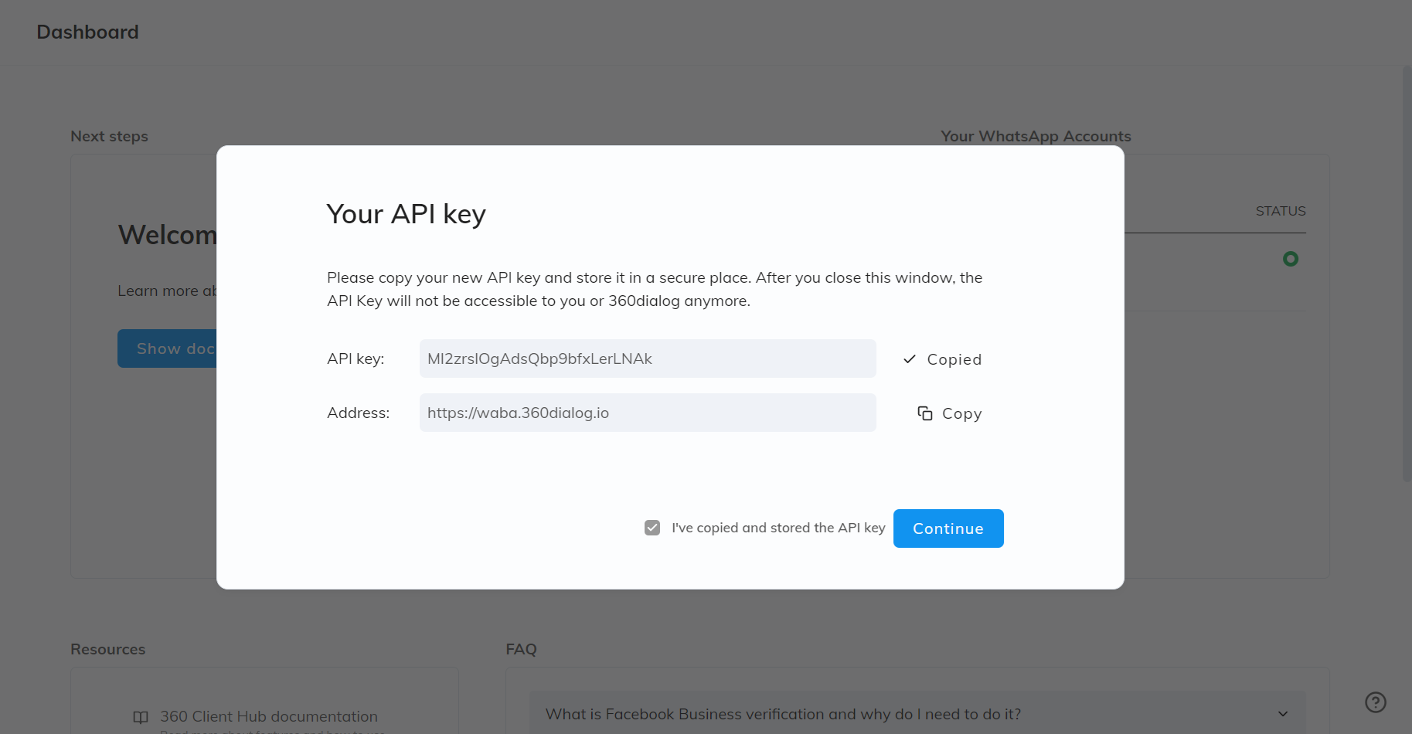1412x734 pixels.
Task: Uncheck the copied and stored API key checkbox
Action: pos(652,528)
